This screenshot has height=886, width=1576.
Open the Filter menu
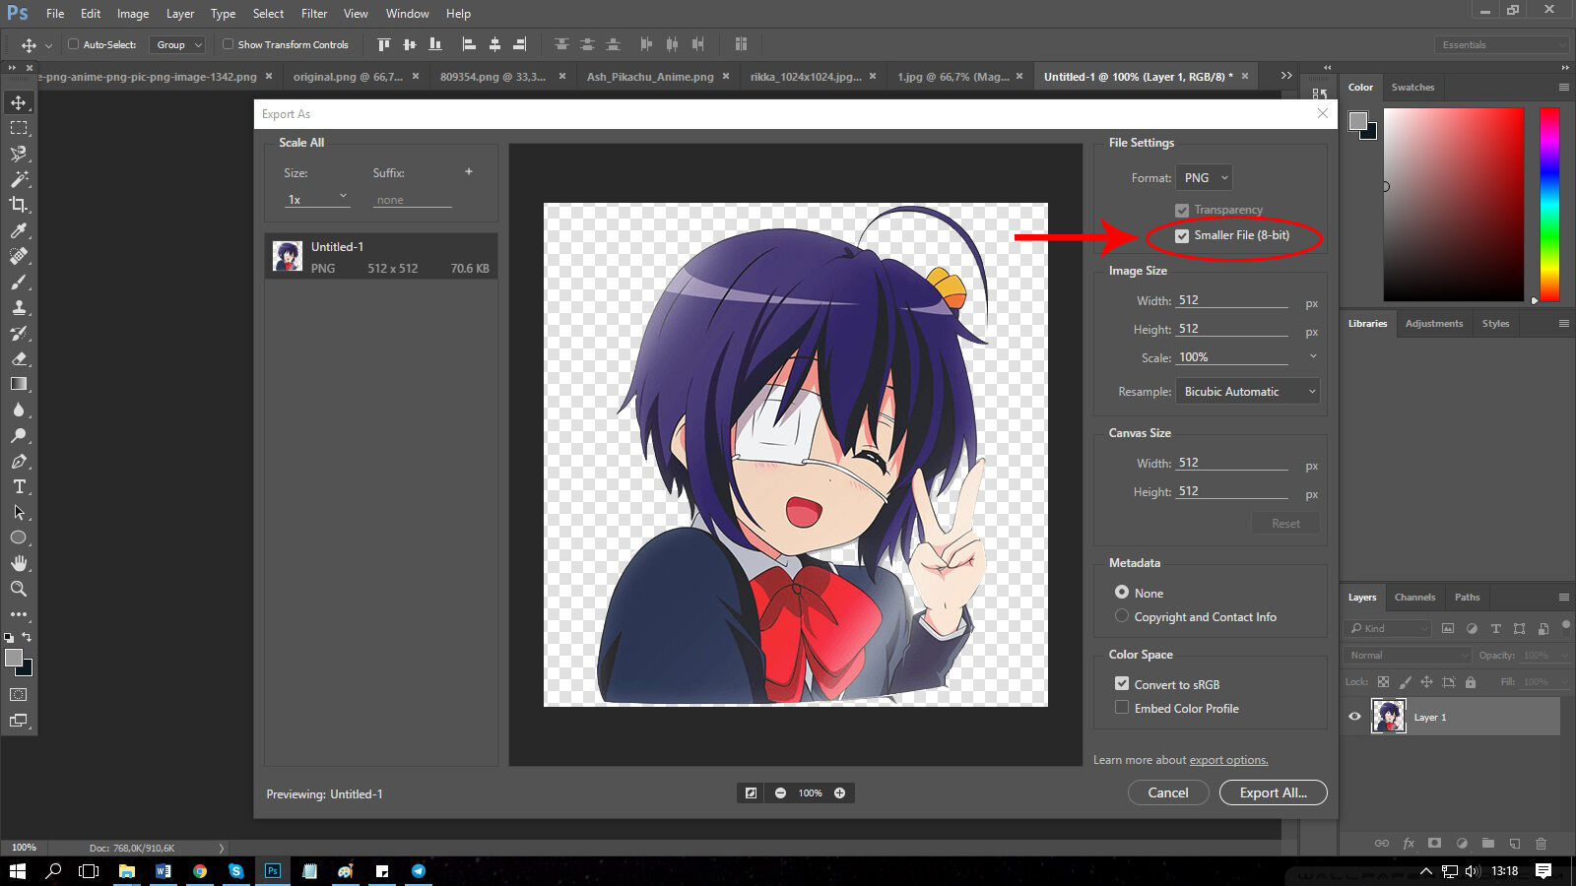(314, 14)
